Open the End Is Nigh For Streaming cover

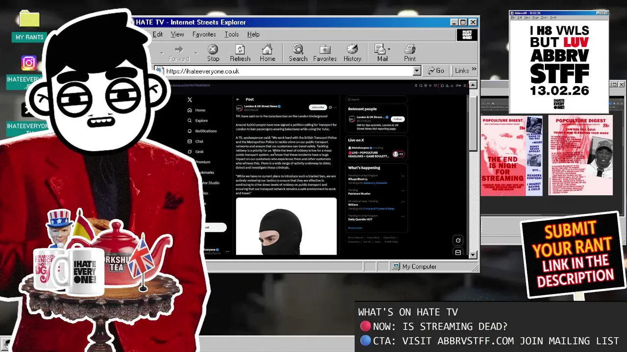[511, 155]
